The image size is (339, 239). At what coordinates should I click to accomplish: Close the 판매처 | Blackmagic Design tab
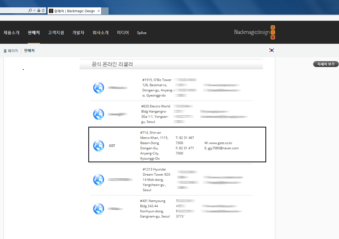pos(99,11)
